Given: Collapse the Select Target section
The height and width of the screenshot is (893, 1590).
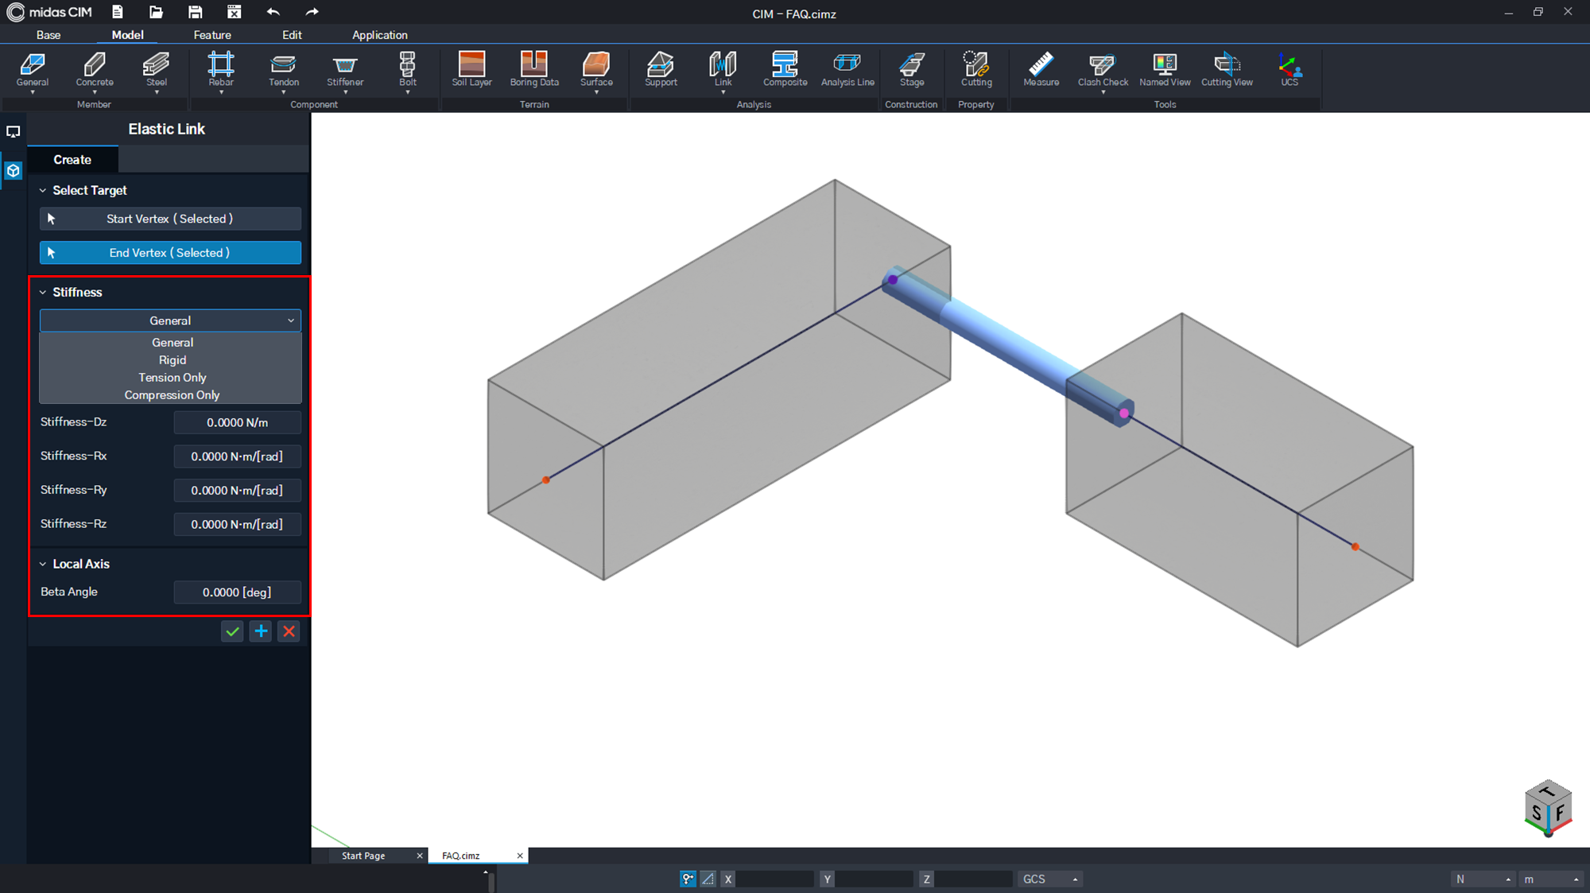Looking at the screenshot, I should pyautogui.click(x=43, y=191).
